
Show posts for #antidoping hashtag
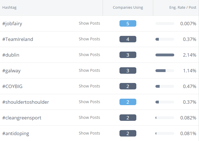(x=89, y=133)
